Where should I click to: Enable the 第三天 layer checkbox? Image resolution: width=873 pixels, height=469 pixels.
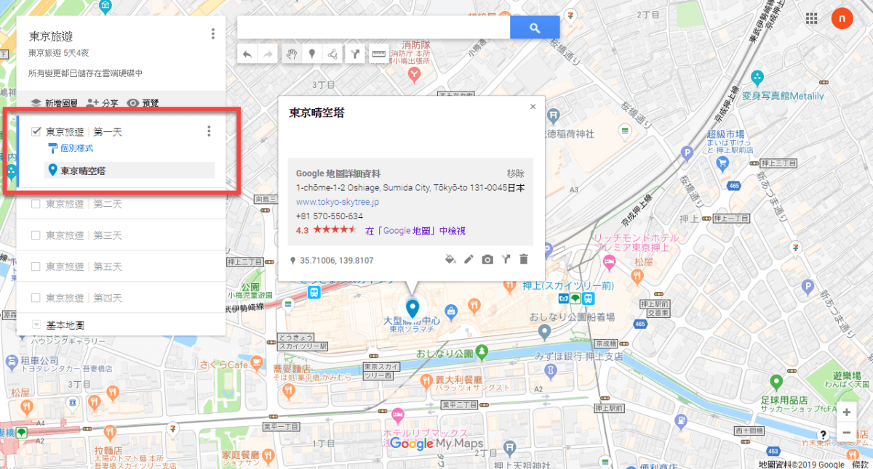coord(36,235)
